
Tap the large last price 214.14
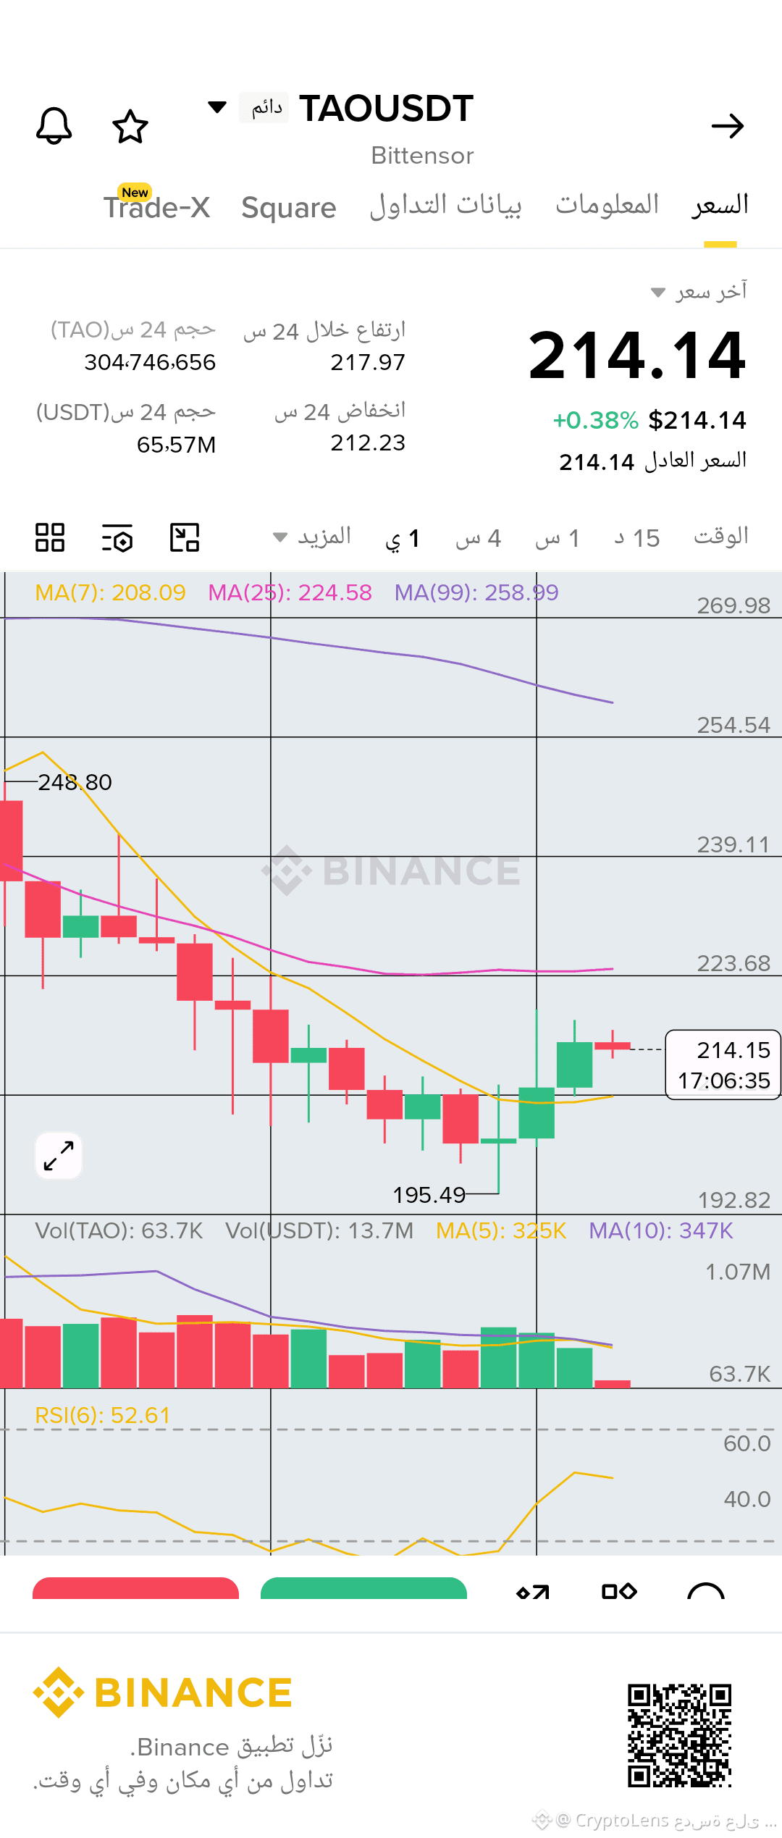tap(637, 355)
